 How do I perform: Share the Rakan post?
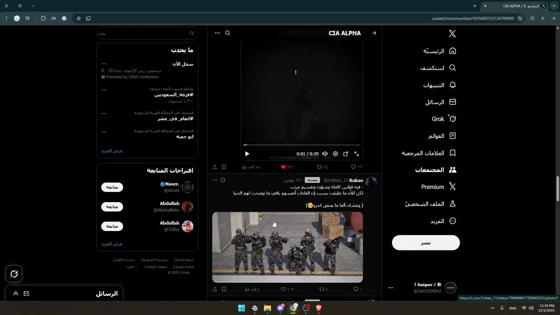215,289
